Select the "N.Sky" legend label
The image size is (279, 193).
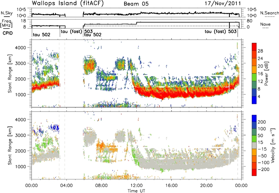click(7, 13)
